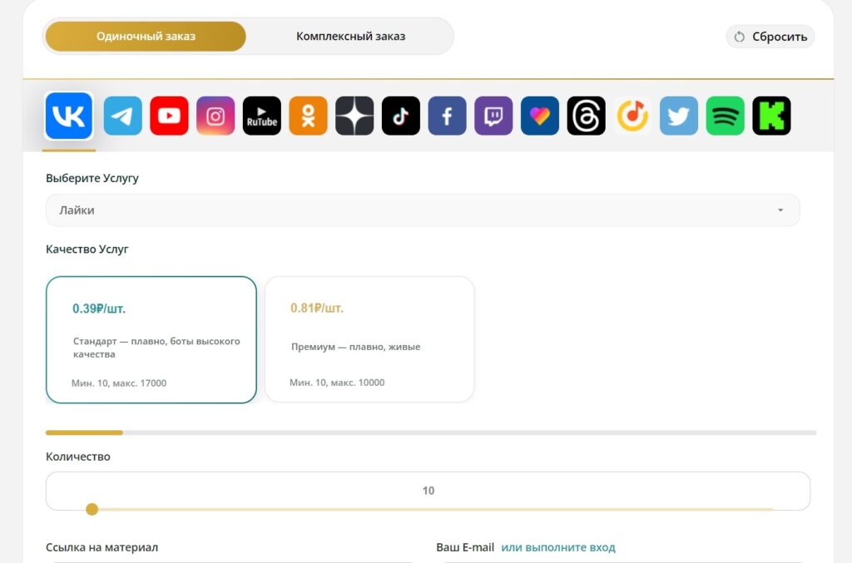
Task: Click the Ссылка на материал label
Action: point(102,547)
